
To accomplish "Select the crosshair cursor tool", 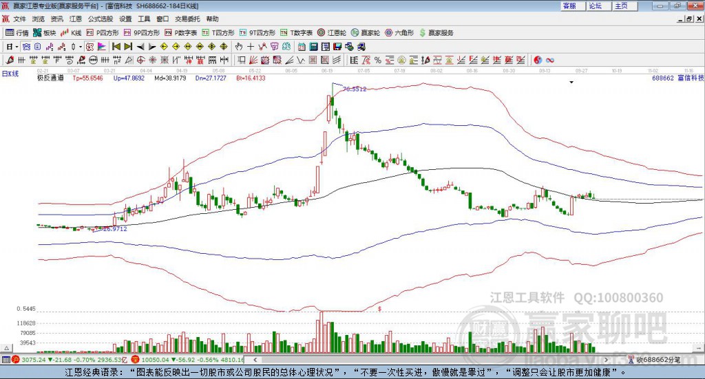I will 251,47.
